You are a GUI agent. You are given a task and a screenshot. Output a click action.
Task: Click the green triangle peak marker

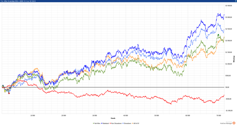point(218,35)
